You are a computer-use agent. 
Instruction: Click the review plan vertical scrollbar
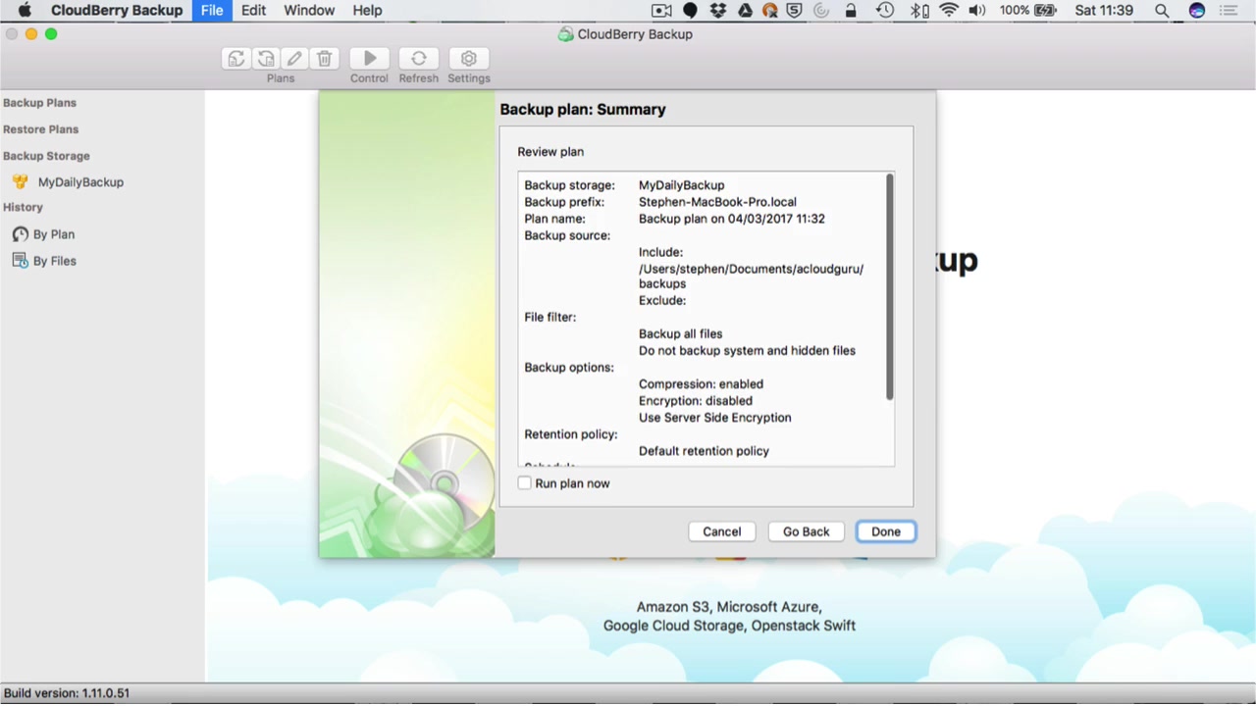(x=890, y=287)
